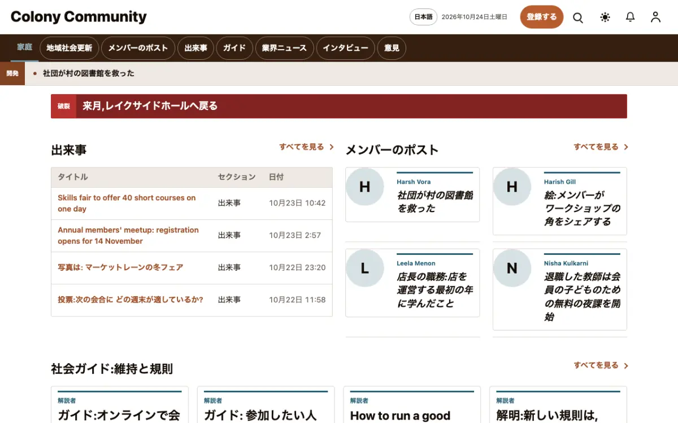The height and width of the screenshot is (423, 678).
Task: Click Harsh Vora's H avatar
Action: click(364, 187)
